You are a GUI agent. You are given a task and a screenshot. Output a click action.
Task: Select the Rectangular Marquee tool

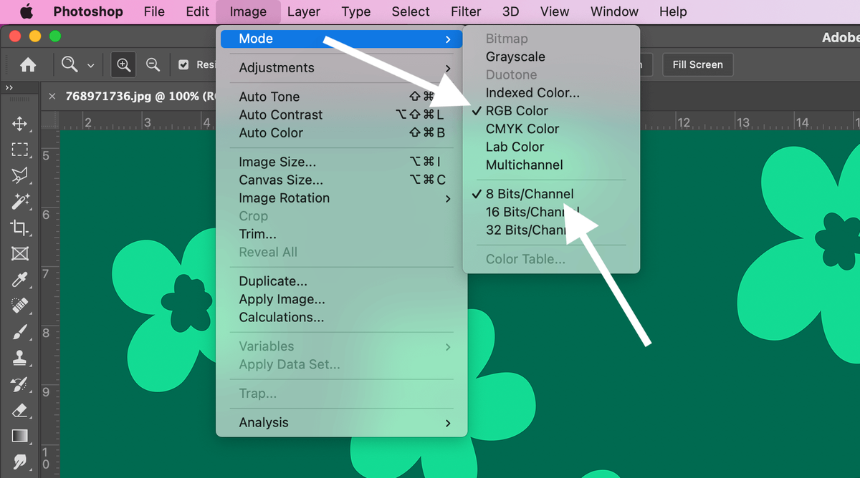tap(19, 150)
